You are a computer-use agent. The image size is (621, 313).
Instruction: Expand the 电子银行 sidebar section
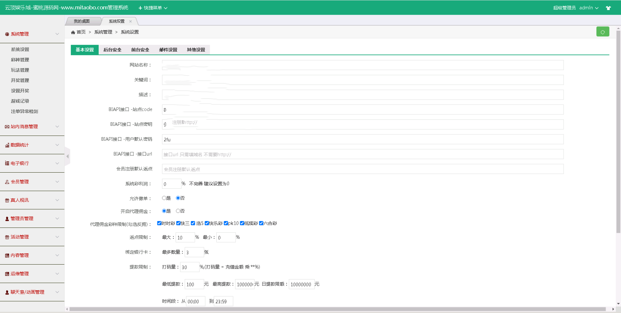(32, 163)
